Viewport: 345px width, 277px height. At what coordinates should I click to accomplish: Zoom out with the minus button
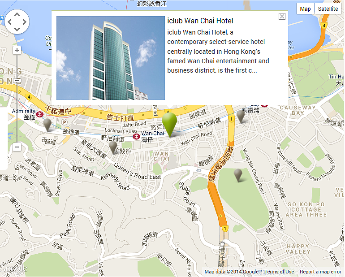pyautogui.click(x=17, y=147)
